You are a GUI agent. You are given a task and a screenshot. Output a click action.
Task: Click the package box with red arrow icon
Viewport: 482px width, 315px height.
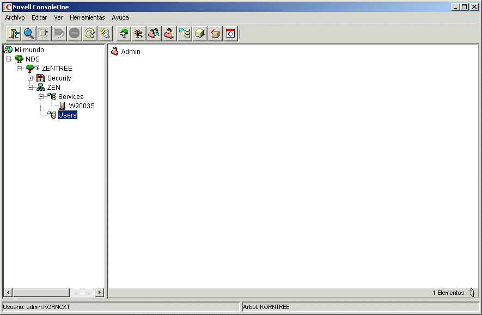[215, 33]
